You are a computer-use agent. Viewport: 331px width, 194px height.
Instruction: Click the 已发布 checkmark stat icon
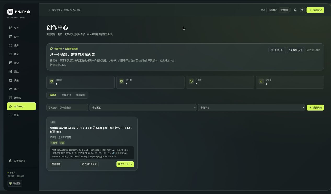tap(191, 81)
